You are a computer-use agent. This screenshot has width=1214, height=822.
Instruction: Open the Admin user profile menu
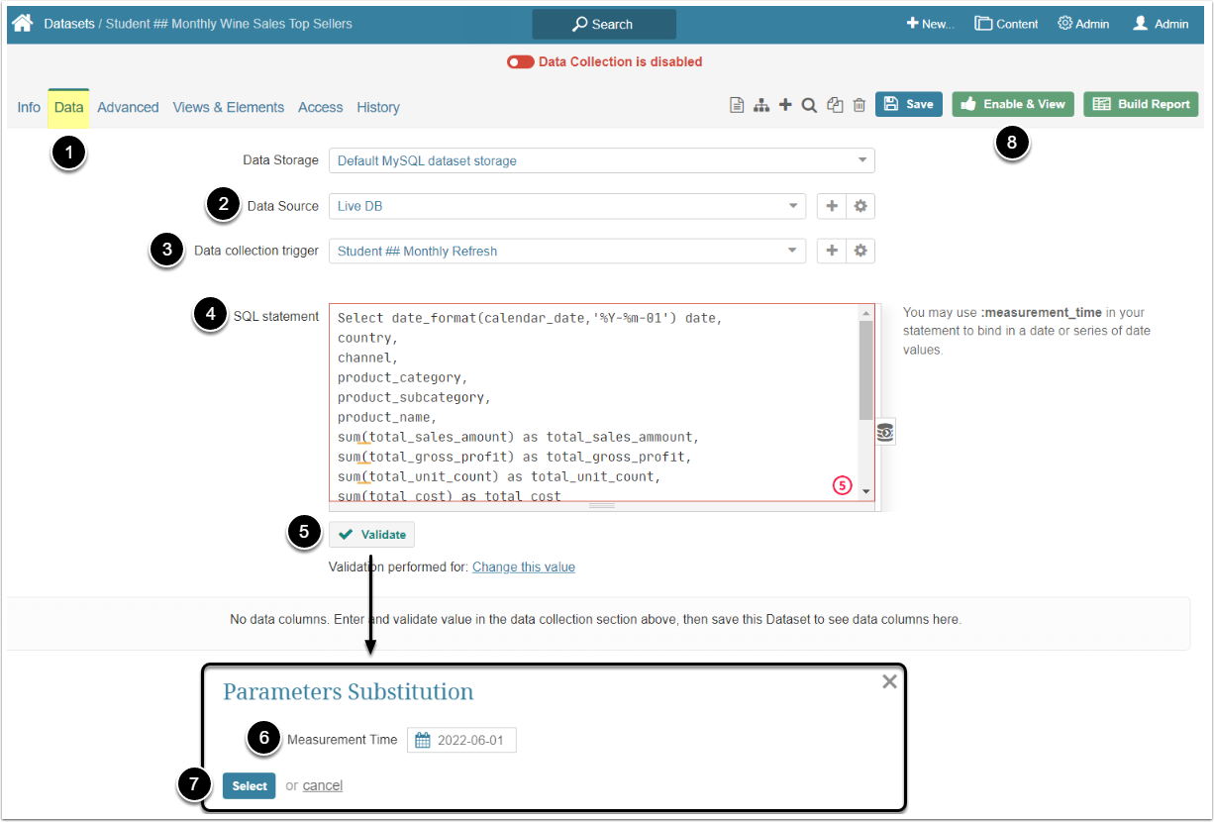tap(1161, 24)
